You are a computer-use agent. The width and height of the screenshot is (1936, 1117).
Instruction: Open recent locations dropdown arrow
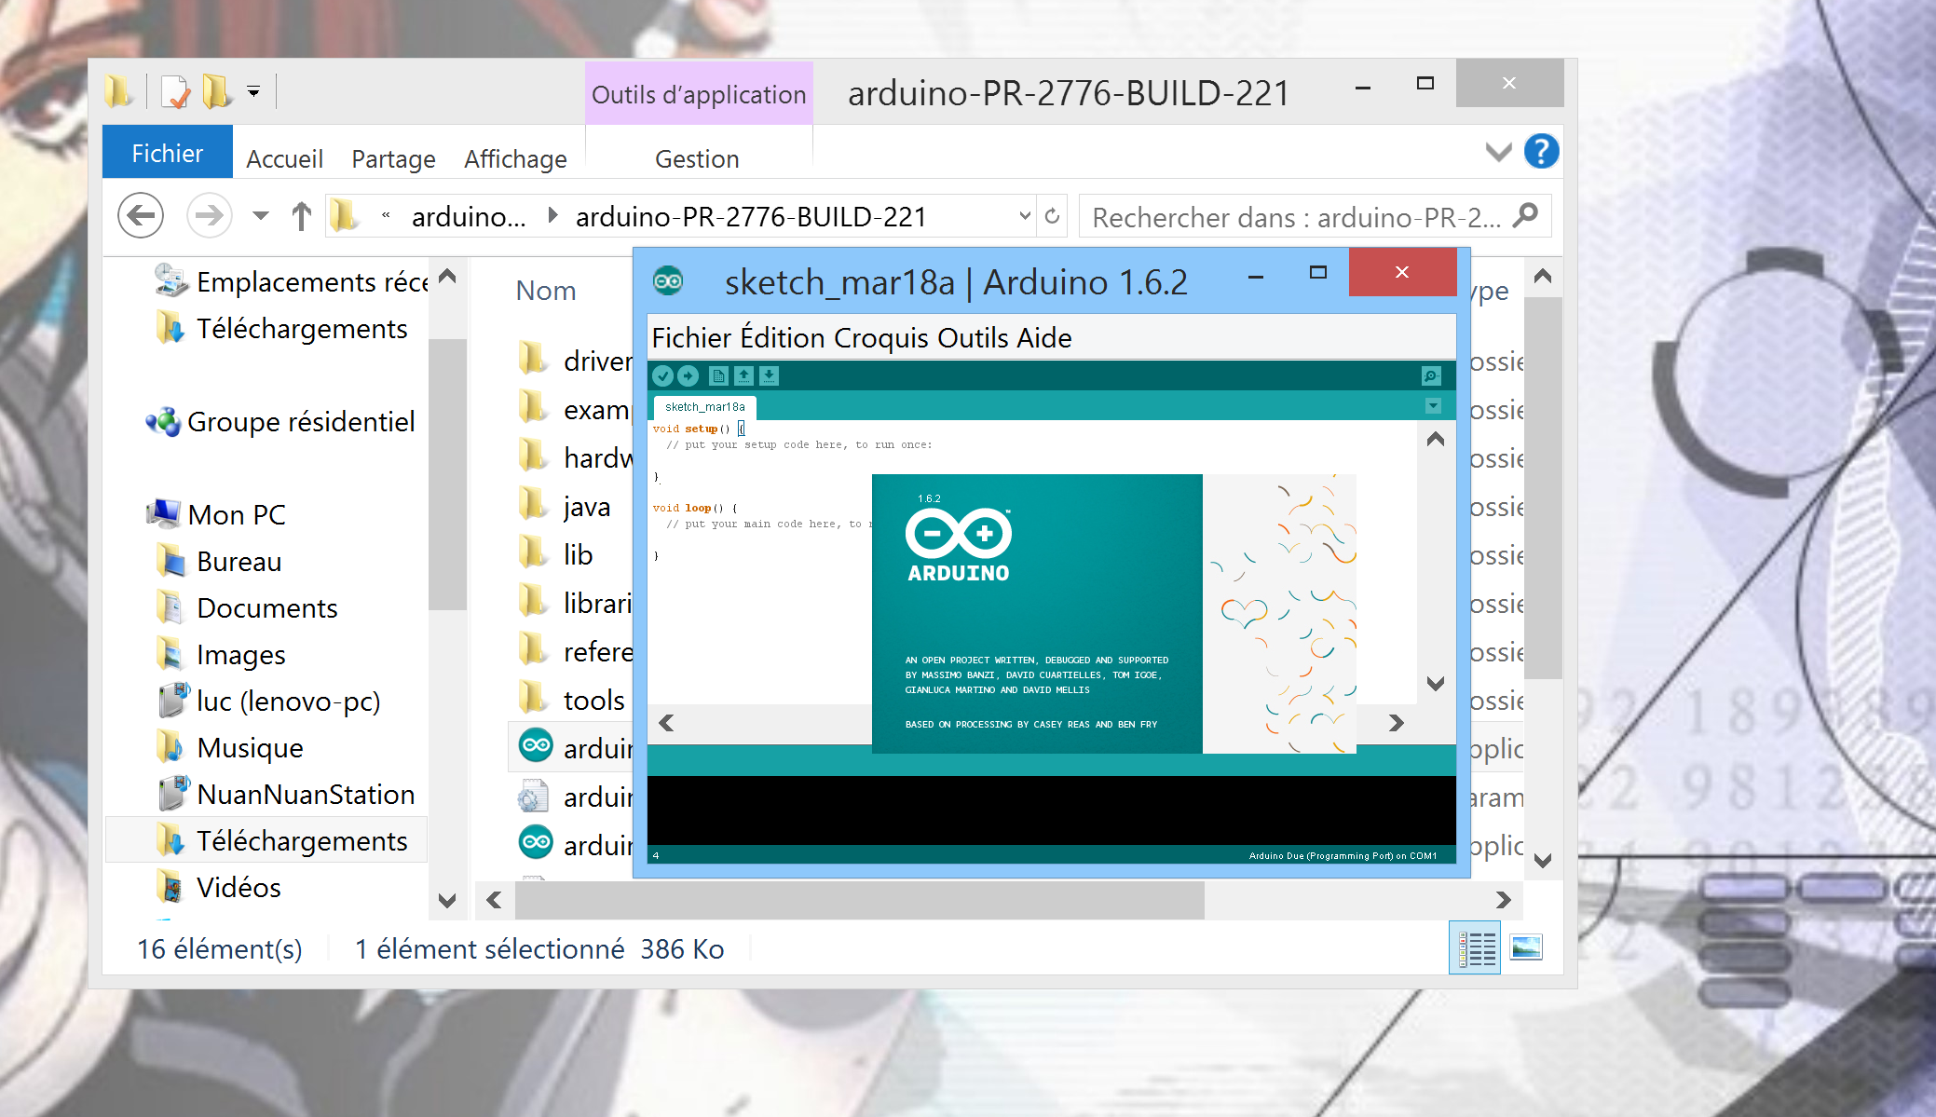(261, 216)
